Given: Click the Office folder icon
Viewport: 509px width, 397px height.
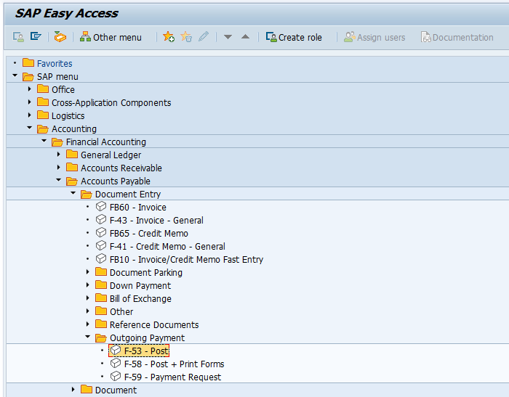Looking at the screenshot, I should pos(43,89).
